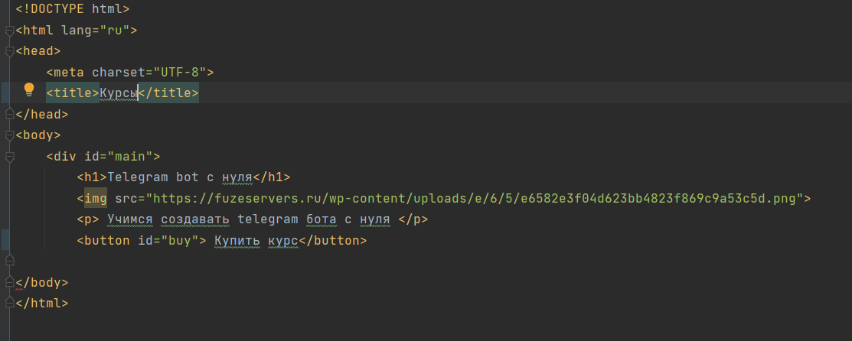Click paragraph text "Учимся создавать"
This screenshot has height=341, width=852.
pos(165,219)
